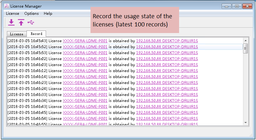The height and width of the screenshot is (140, 256).
Task: Open the License menu
Action: click(13, 14)
